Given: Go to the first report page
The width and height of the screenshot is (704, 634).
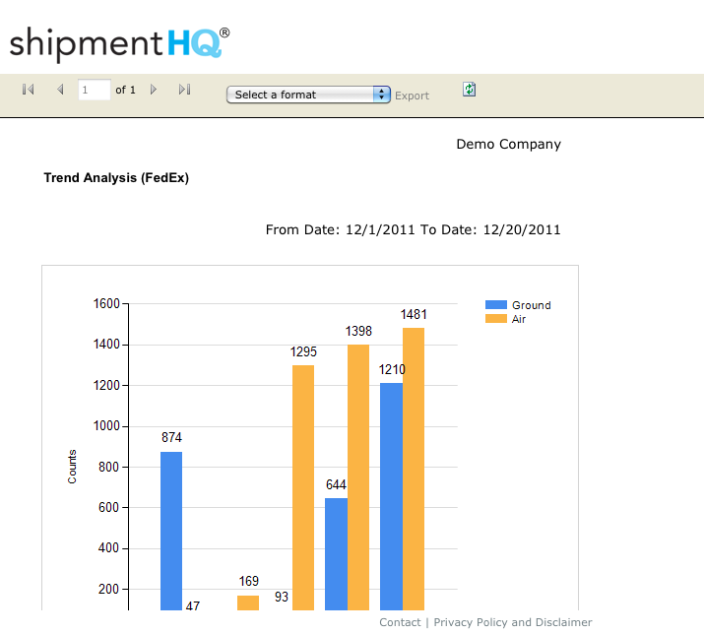Looking at the screenshot, I should pyautogui.click(x=28, y=90).
